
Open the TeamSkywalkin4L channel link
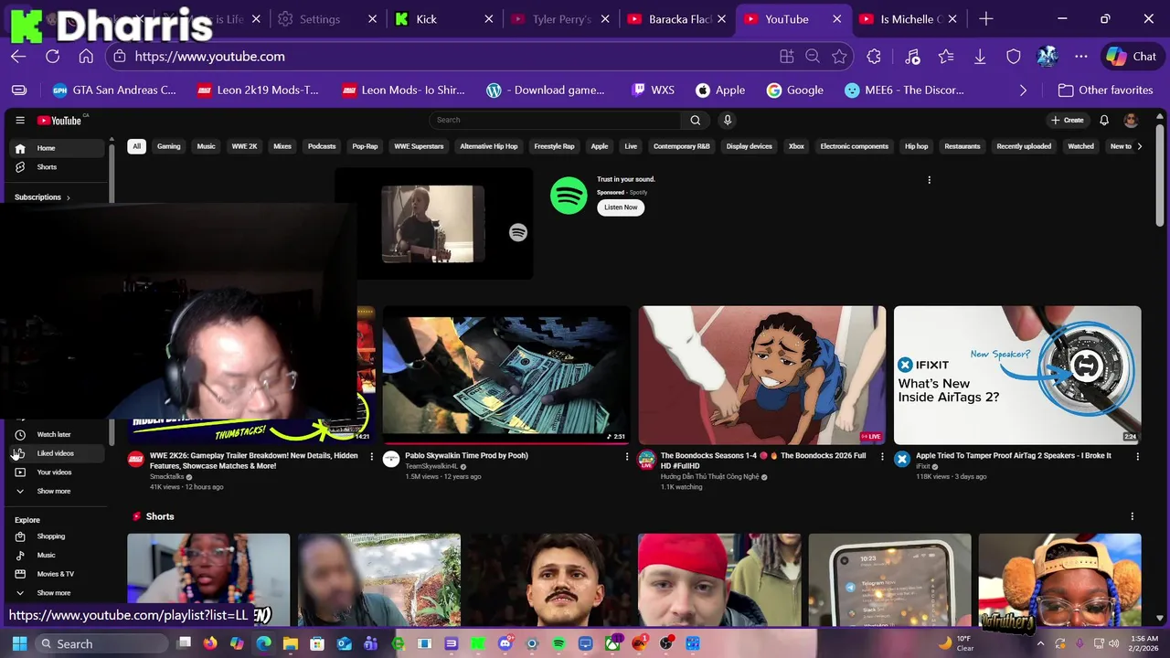click(431, 466)
